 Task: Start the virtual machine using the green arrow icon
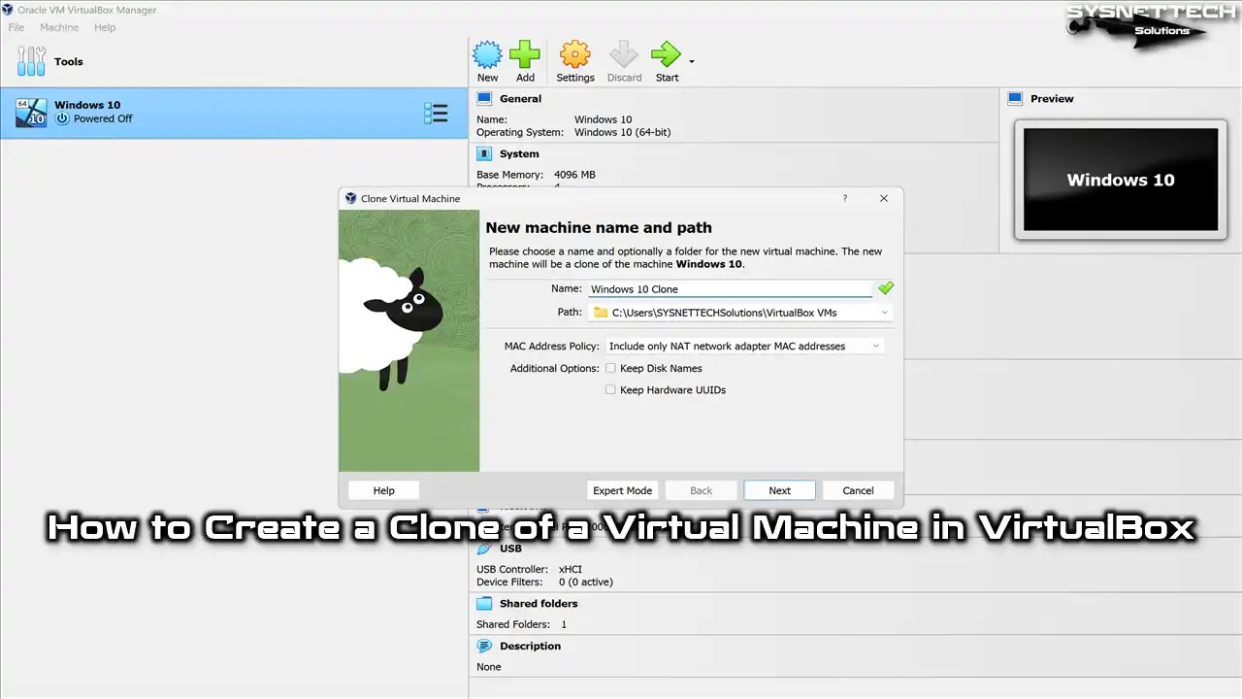pyautogui.click(x=666, y=55)
